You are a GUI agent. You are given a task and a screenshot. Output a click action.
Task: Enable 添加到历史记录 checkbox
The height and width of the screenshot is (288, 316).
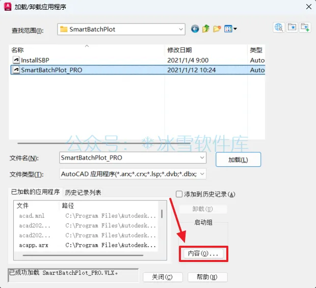pyautogui.click(x=179, y=194)
